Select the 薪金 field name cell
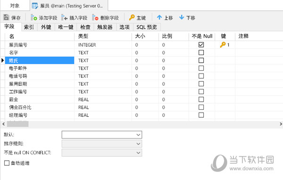 (40, 99)
